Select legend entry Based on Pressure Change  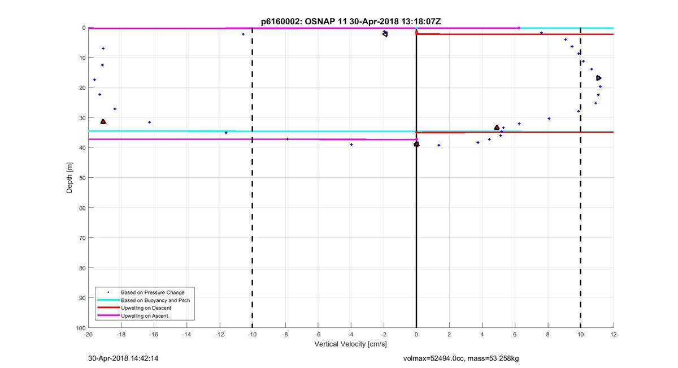click(153, 292)
